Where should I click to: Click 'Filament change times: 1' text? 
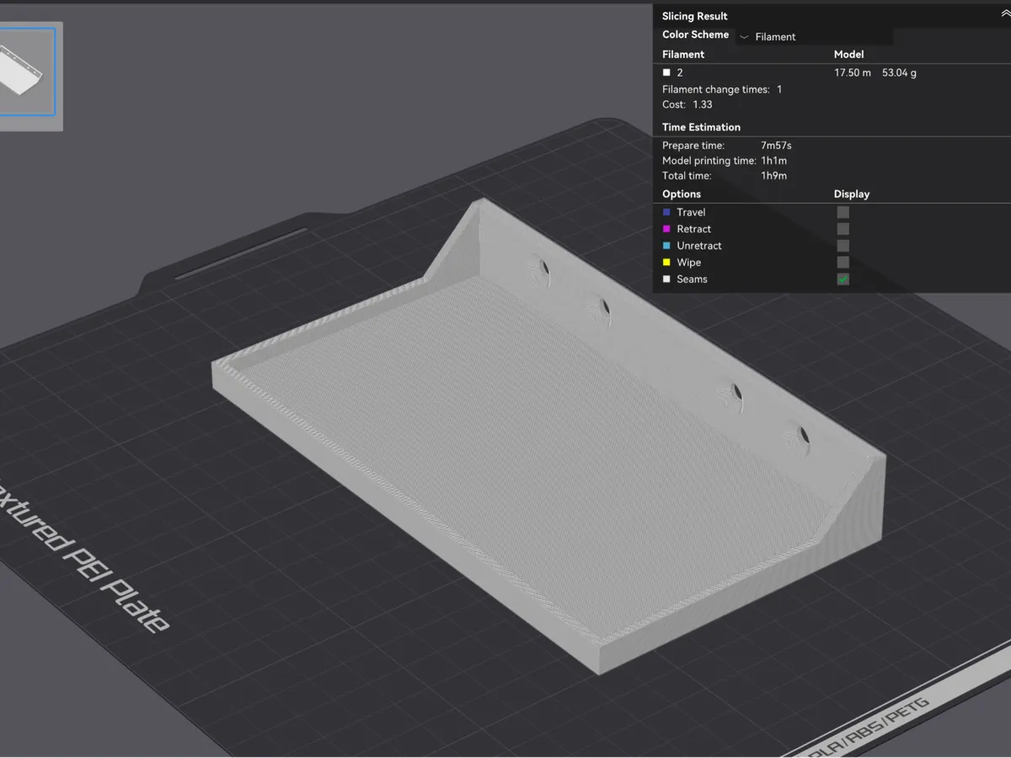pyautogui.click(x=722, y=89)
